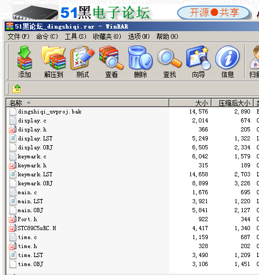Screen dimensions: 259x275
Task: Select the Port.h file icon
Action: coord(13,220)
